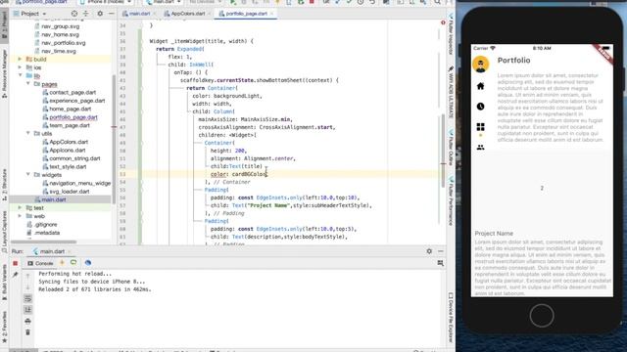Click the green Run button in toolbar

[x=233, y=2]
